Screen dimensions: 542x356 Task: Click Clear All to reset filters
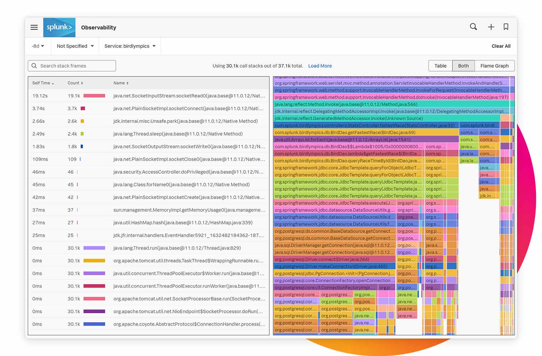501,46
